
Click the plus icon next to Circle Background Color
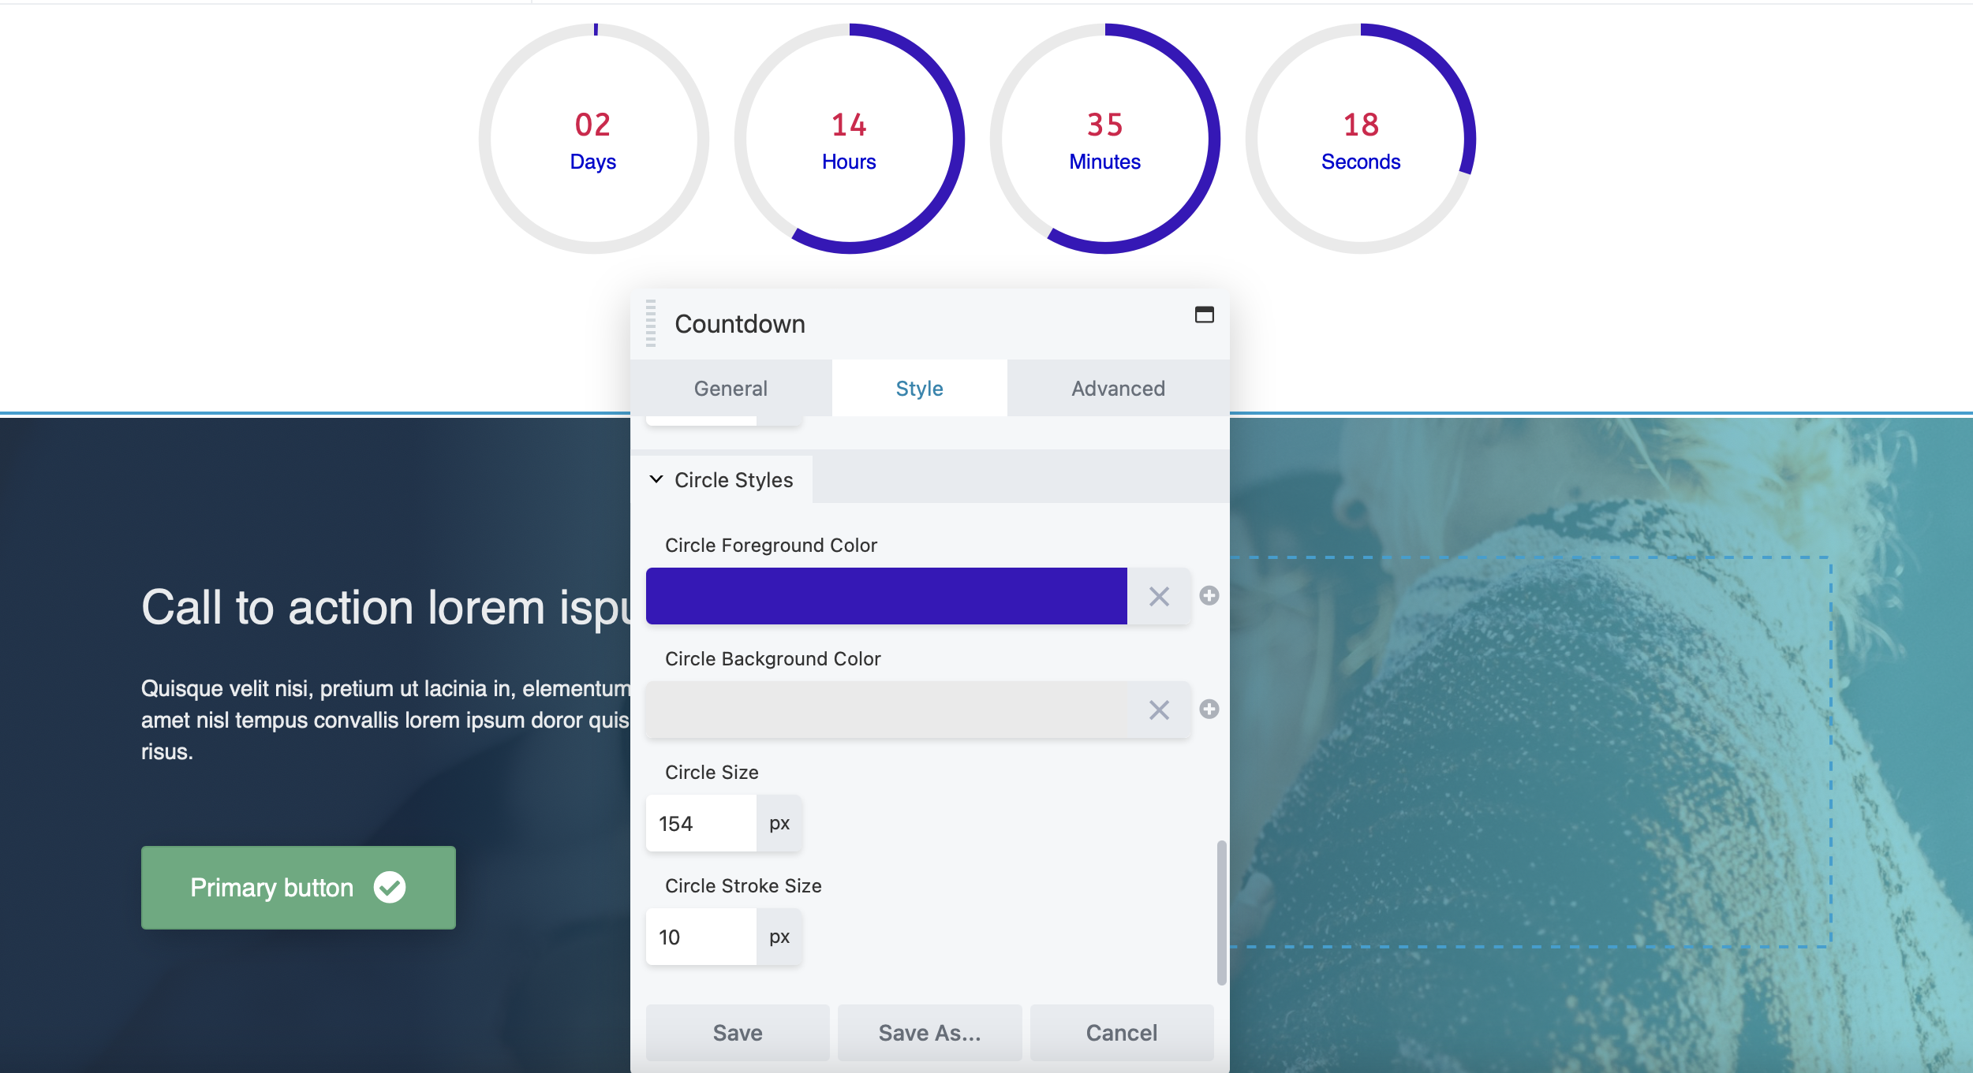[x=1209, y=710]
